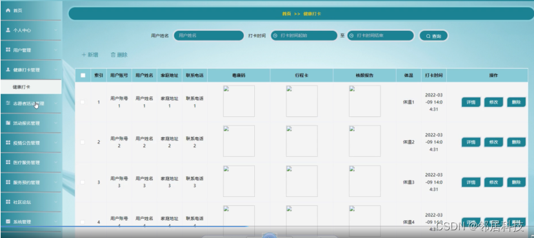
Task: Click the 用户账号 1 cell
Action: click(x=119, y=102)
